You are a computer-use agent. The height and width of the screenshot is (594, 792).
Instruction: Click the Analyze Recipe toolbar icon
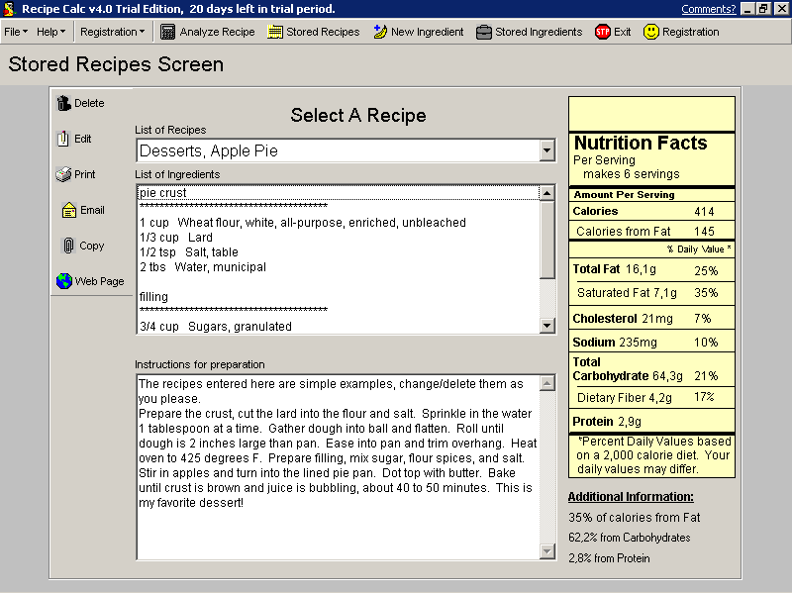pos(168,32)
